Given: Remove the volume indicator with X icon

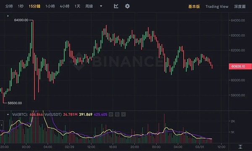Looking at the screenshot, I should pos(123,115).
